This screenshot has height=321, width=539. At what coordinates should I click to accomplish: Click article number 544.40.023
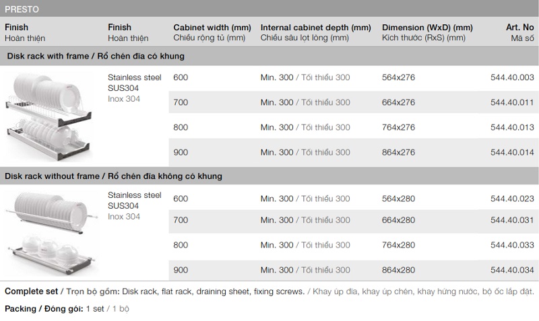coord(512,199)
